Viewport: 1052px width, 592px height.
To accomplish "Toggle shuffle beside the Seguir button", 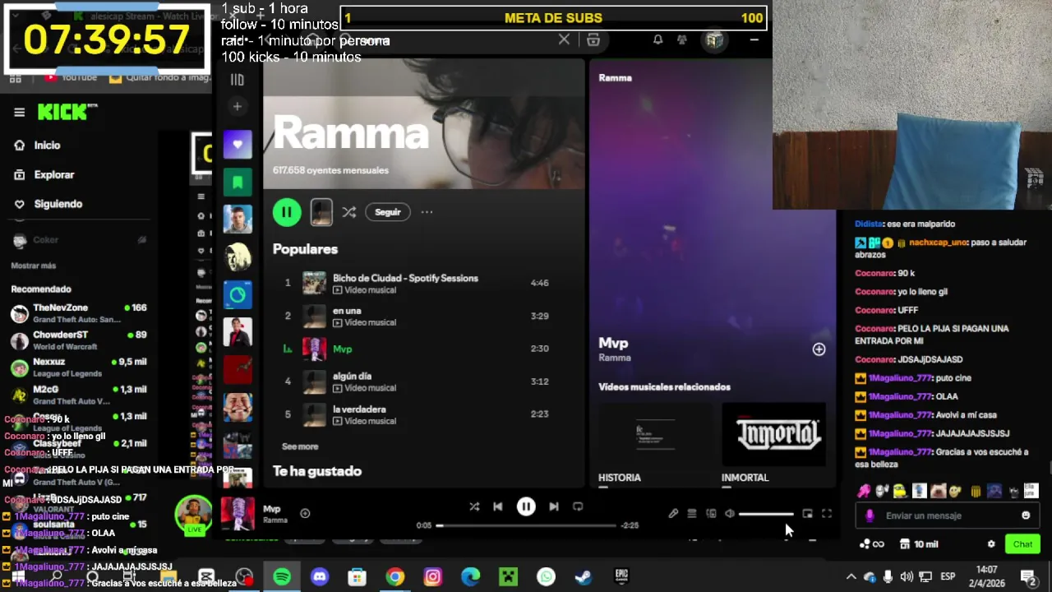I will (348, 212).
